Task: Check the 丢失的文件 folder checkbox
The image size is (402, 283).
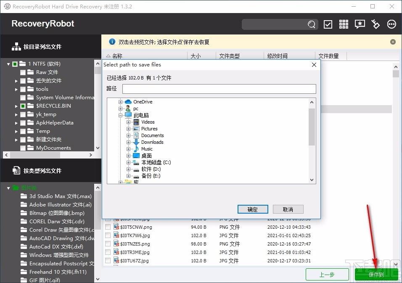Action: (23, 81)
